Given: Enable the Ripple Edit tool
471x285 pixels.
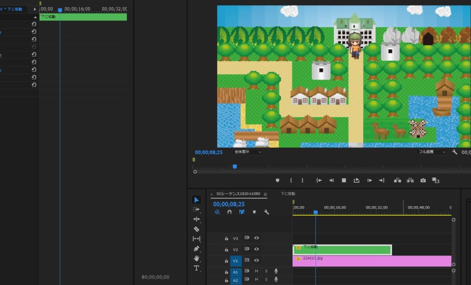Looking at the screenshot, I should point(196,219).
